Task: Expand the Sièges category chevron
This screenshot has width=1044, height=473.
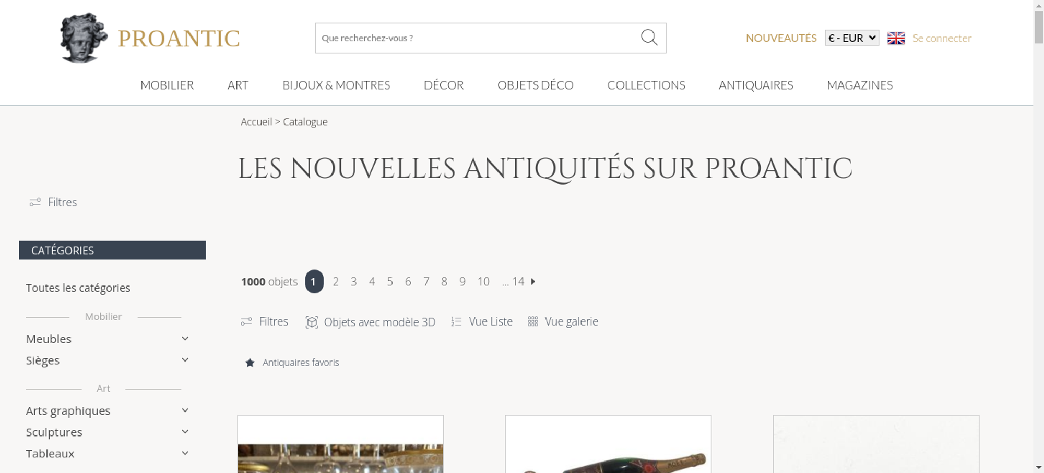Action: click(185, 360)
